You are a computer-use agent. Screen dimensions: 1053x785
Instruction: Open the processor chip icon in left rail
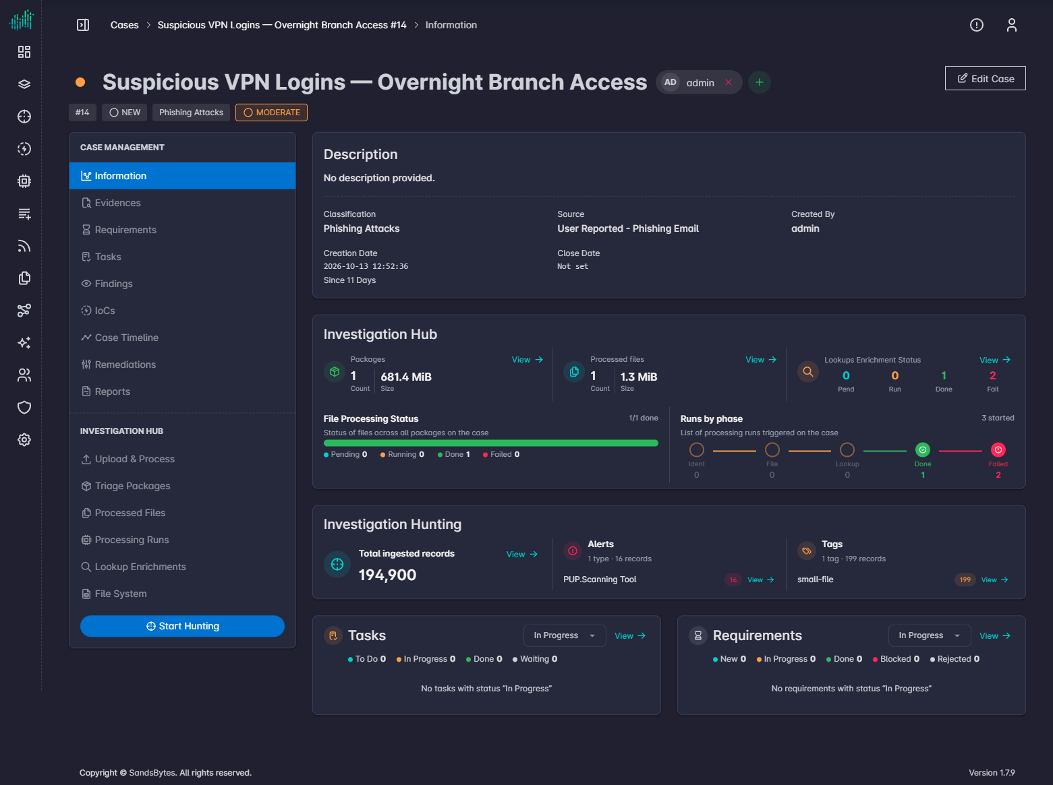point(24,181)
